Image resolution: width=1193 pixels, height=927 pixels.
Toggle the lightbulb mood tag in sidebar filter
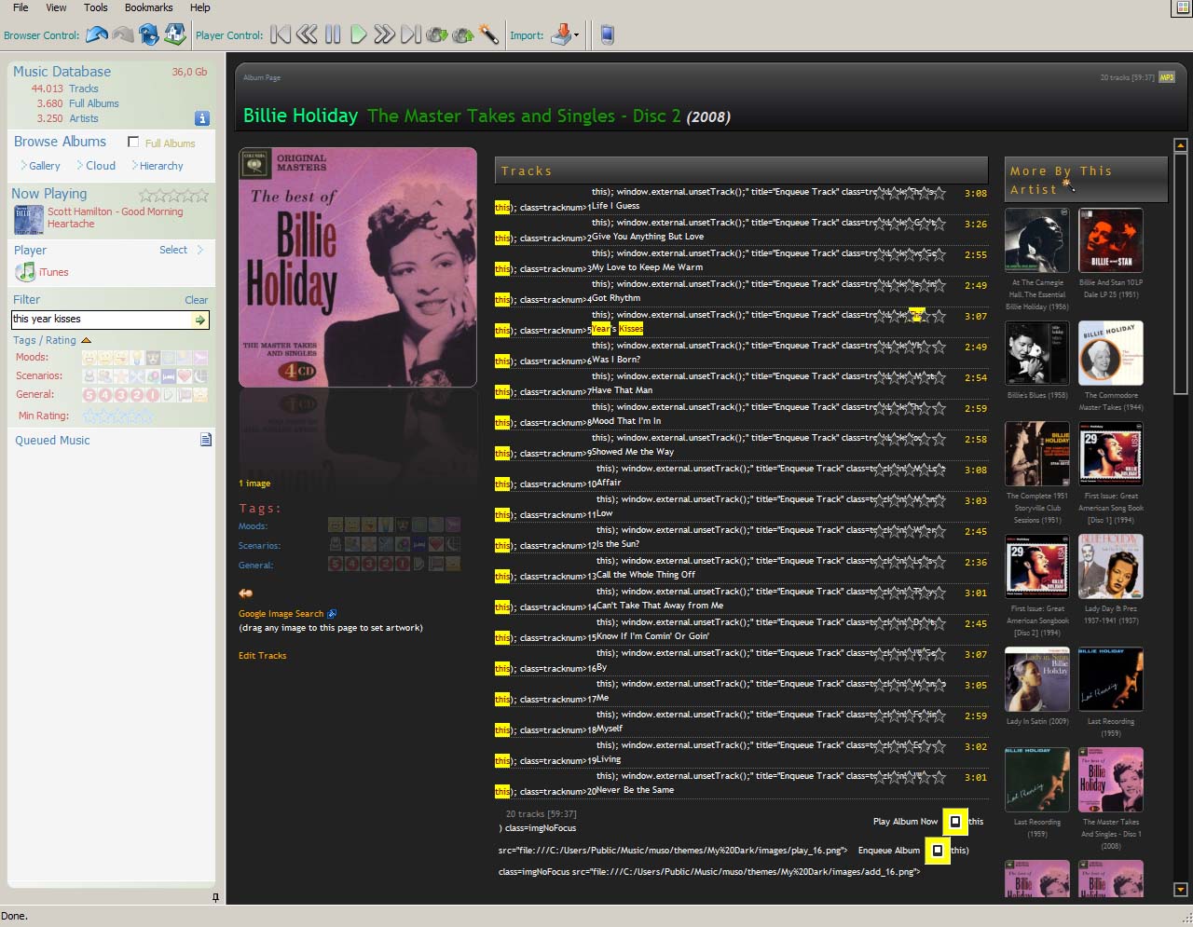point(137,358)
